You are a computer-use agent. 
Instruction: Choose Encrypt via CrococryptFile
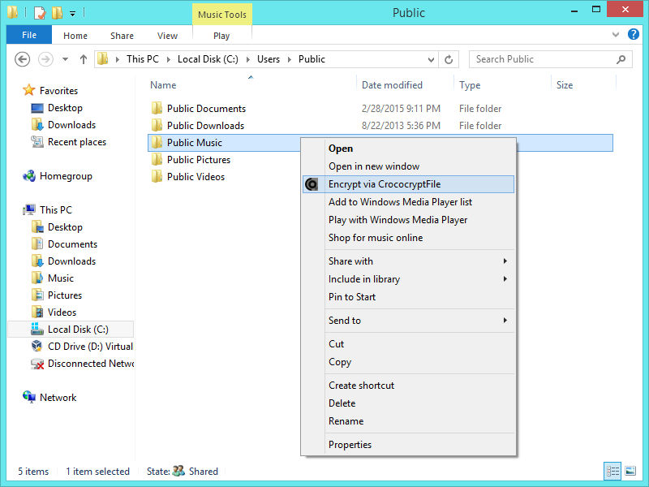pyautogui.click(x=409, y=184)
